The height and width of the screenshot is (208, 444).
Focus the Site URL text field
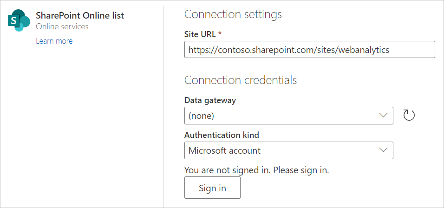point(309,50)
